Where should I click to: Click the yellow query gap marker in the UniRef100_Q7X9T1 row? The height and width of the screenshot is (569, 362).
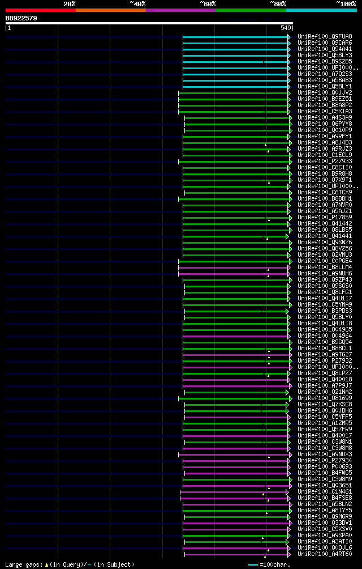(x=269, y=182)
